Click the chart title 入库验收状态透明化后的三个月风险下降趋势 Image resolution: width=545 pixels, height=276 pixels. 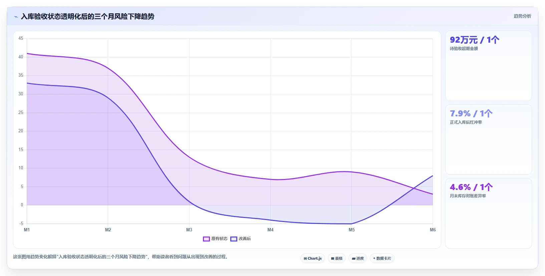87,16
